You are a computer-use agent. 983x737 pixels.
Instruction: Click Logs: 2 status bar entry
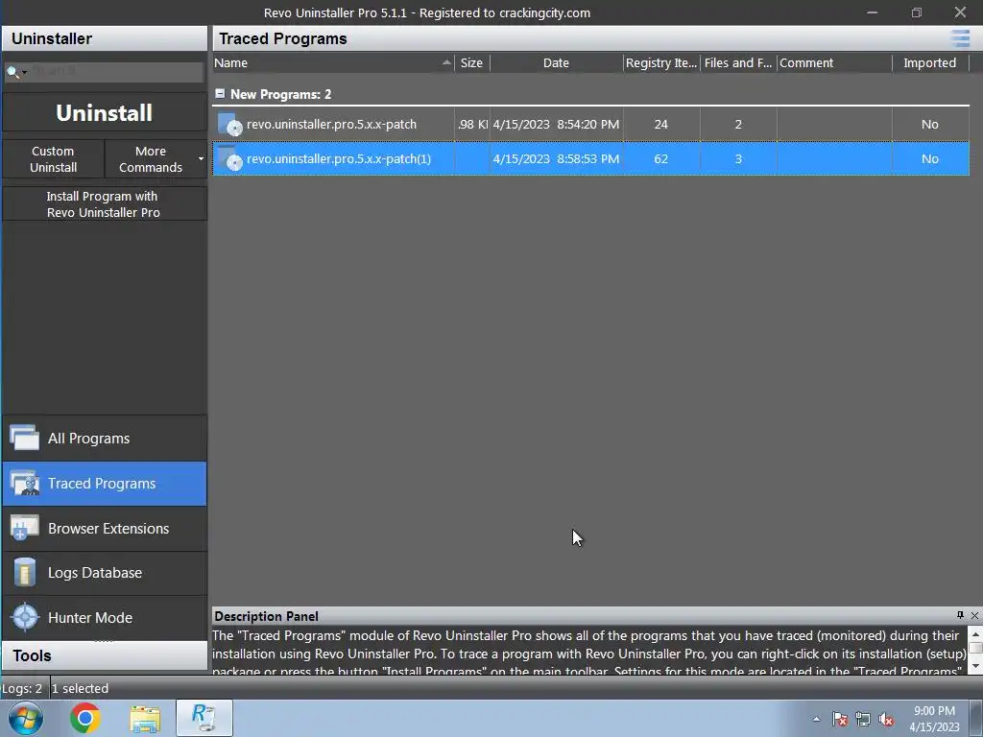point(22,688)
